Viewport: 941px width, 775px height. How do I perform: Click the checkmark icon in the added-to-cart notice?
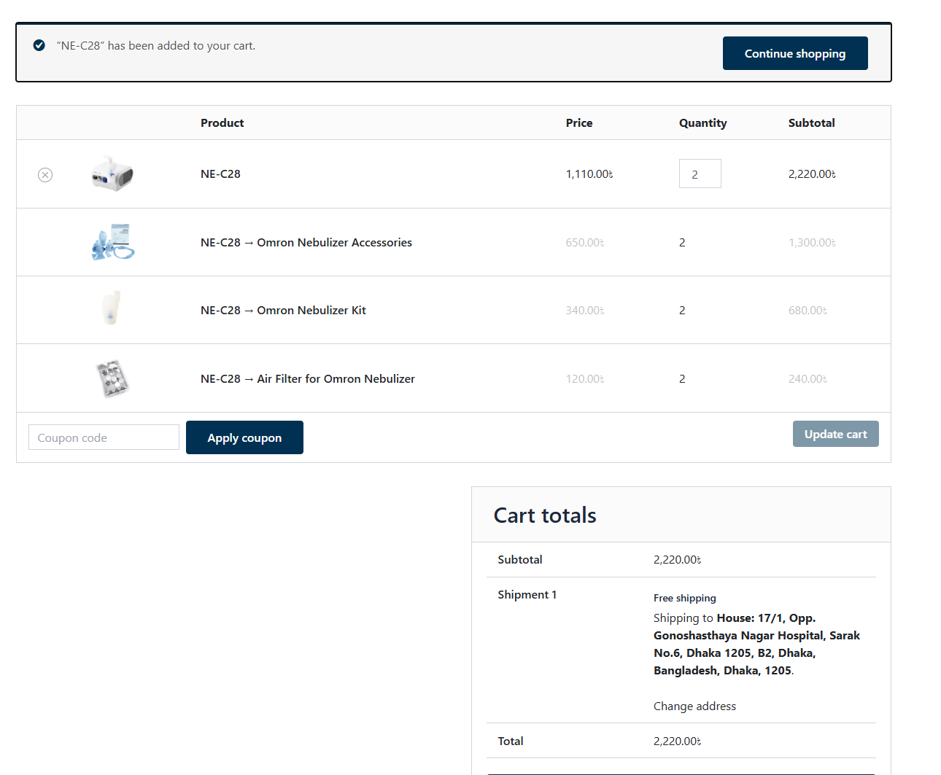point(39,45)
